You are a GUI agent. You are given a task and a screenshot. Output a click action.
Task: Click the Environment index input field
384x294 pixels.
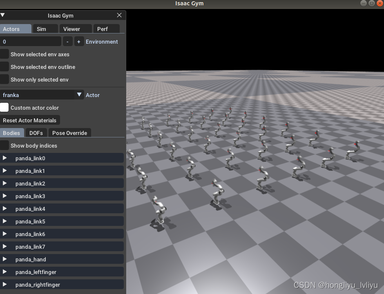(x=30, y=42)
